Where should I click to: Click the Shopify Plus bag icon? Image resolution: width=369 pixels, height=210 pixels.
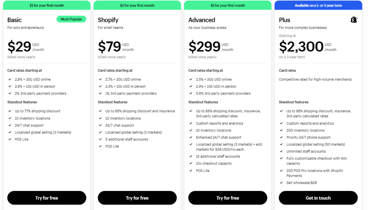[x=354, y=20]
